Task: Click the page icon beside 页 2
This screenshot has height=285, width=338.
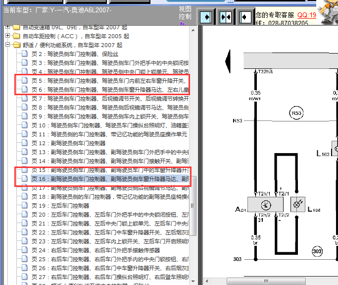Action: pyautogui.click(x=25, y=54)
